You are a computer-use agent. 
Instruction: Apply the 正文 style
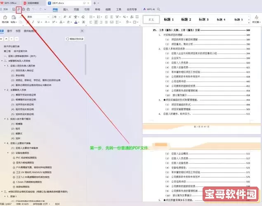point(151,19)
